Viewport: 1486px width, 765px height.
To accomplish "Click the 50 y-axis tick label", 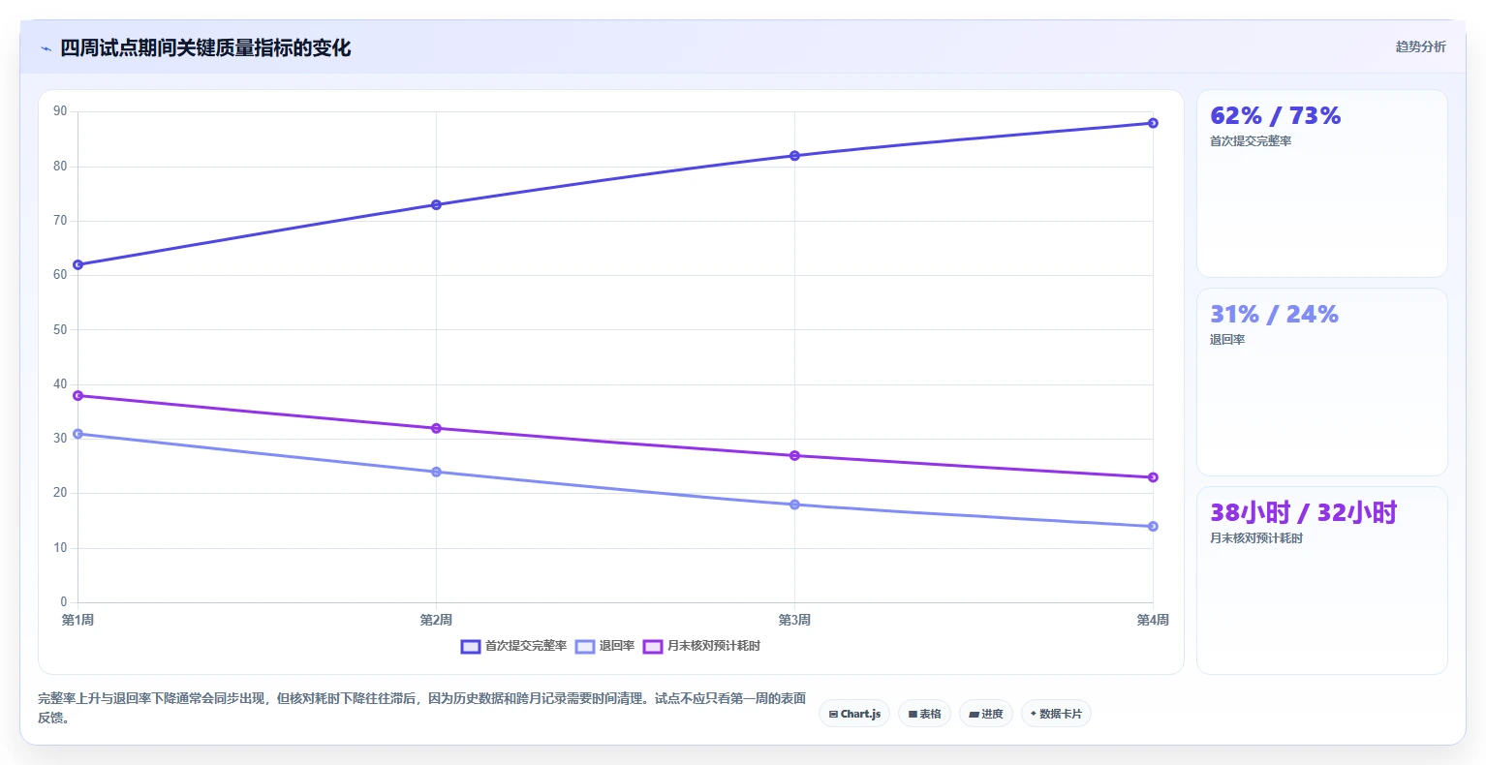I will pyautogui.click(x=60, y=329).
